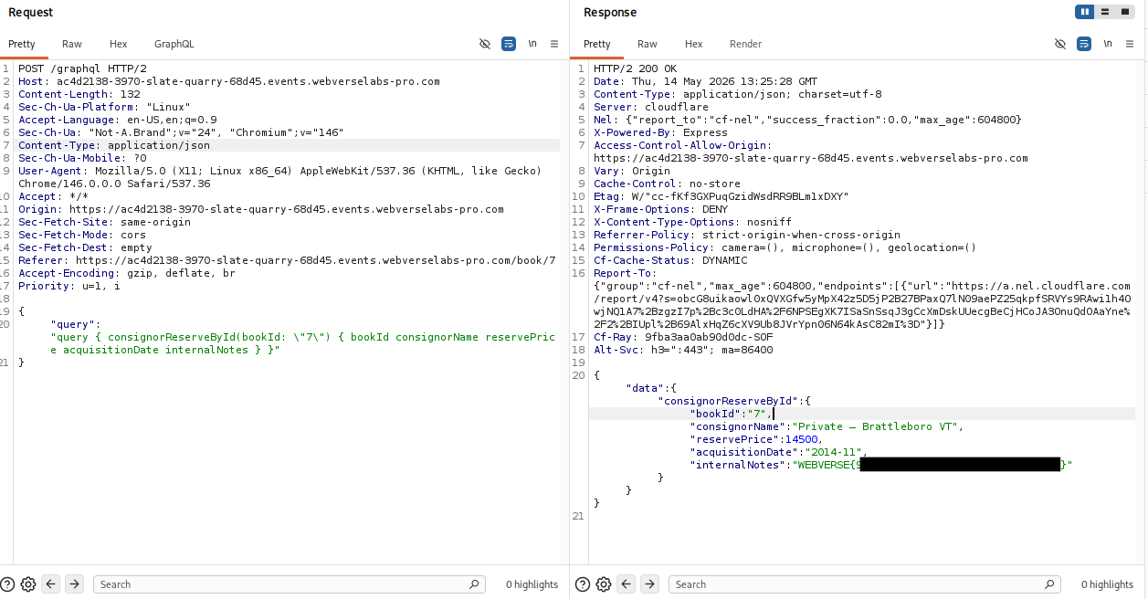Open Request panel options hamburger menu
1148x599 pixels.
pyautogui.click(x=554, y=44)
